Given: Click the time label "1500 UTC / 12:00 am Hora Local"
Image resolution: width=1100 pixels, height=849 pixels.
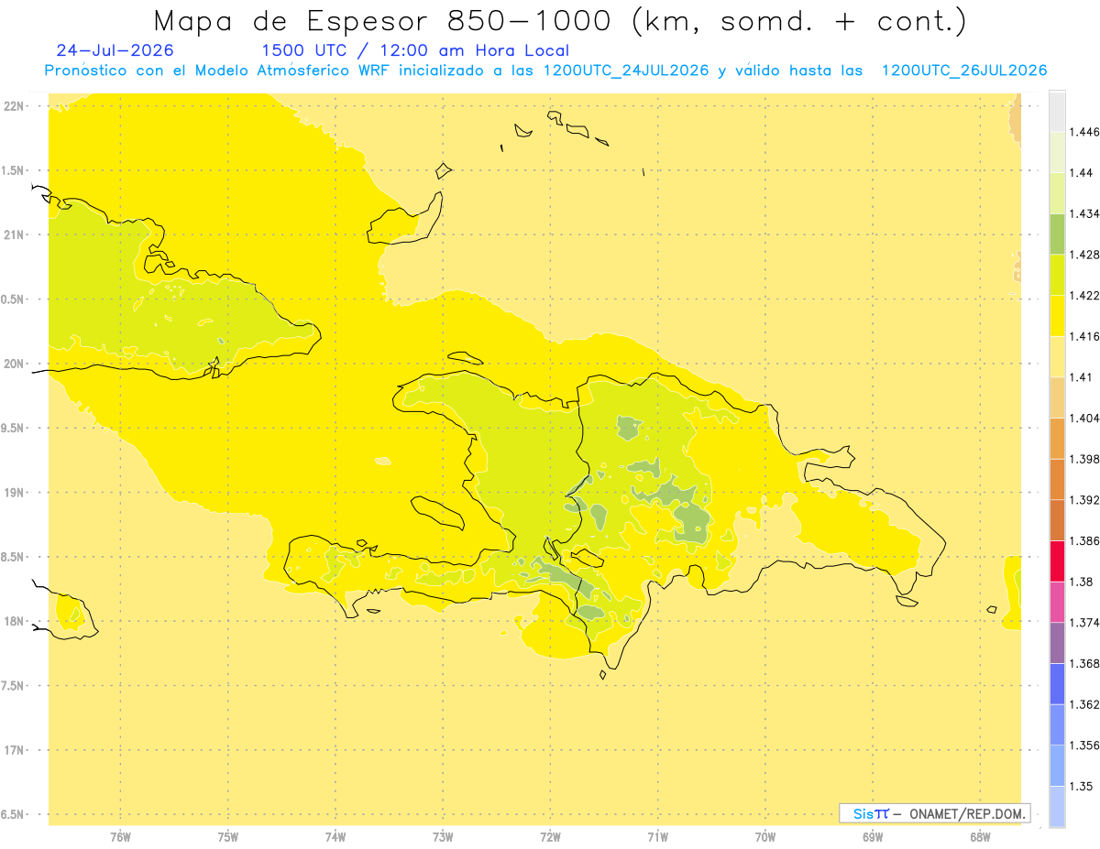Looking at the screenshot, I should tap(415, 51).
